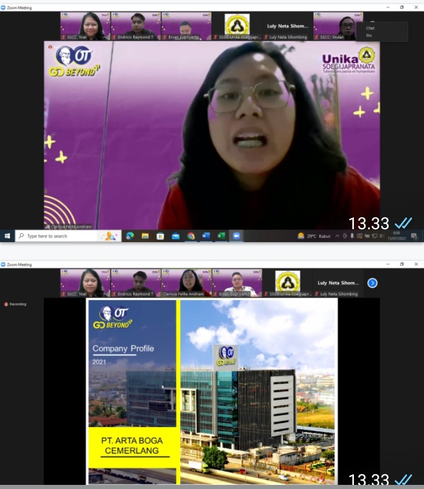Open Google Chrome from the taskbar

coord(191,236)
